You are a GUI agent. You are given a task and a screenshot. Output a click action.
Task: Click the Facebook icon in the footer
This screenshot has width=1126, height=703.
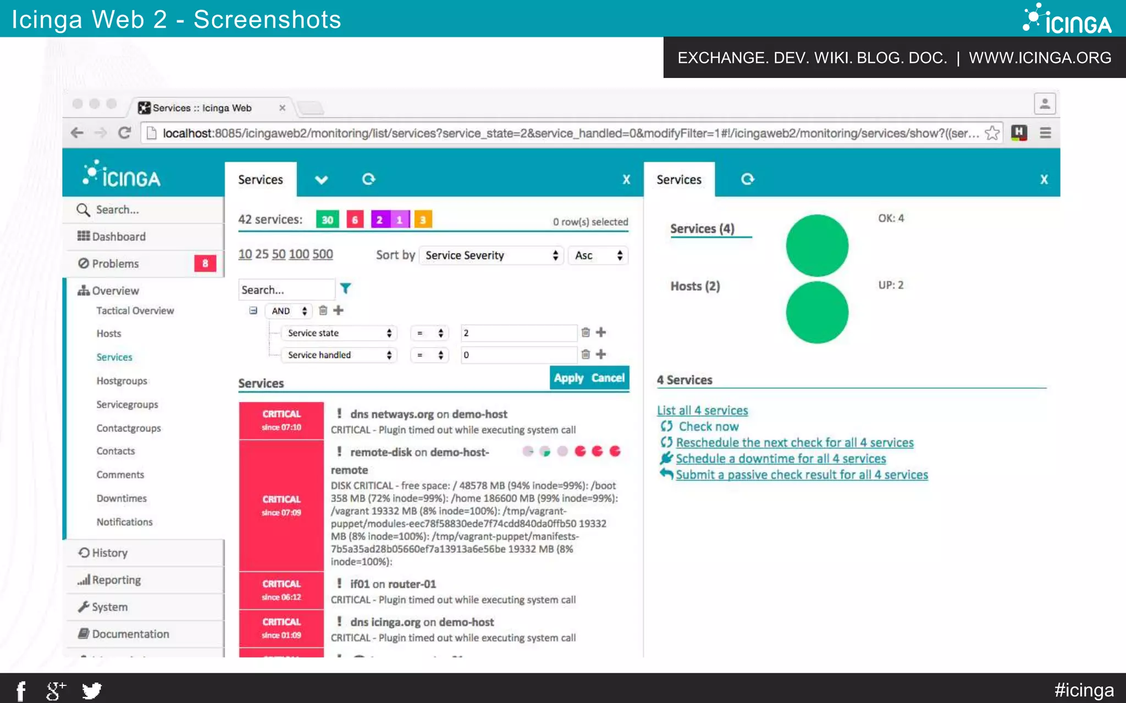pos(21,690)
